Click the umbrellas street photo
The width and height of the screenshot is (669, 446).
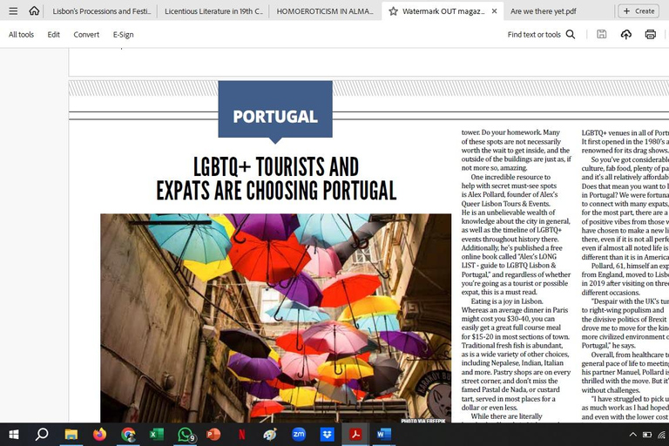[x=275, y=318]
